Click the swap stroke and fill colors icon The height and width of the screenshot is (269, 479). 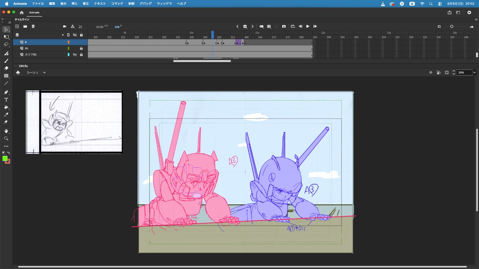point(9,153)
